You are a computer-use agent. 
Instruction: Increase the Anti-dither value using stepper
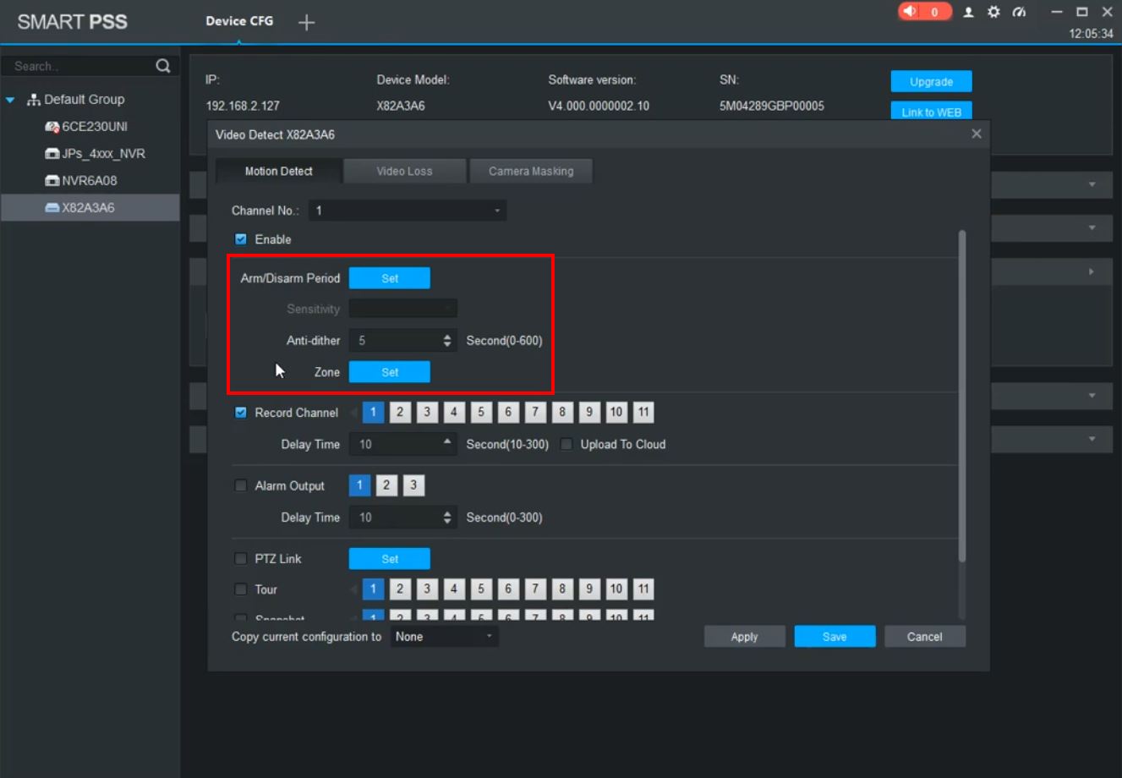pos(447,337)
